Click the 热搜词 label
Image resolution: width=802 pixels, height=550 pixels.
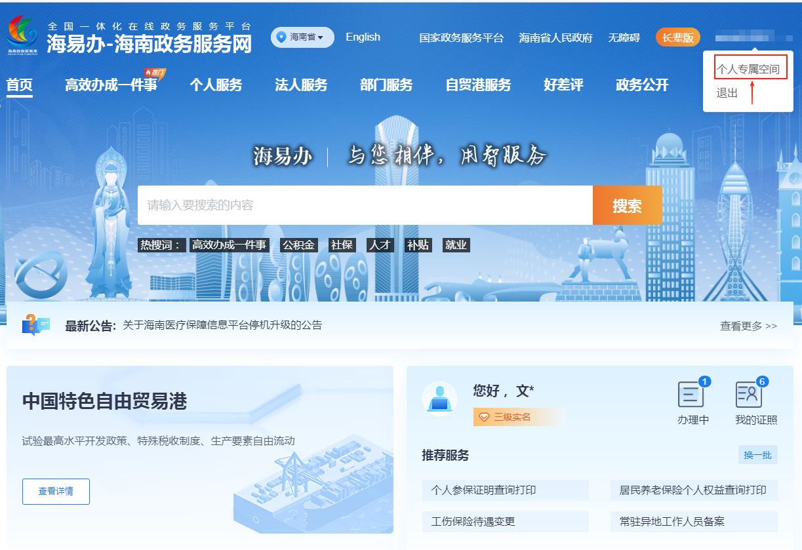pyautogui.click(x=162, y=245)
